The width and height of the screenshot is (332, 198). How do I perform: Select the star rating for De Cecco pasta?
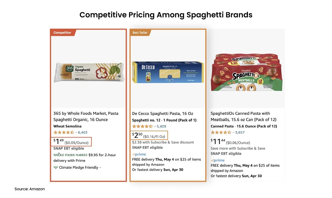[x=142, y=126]
